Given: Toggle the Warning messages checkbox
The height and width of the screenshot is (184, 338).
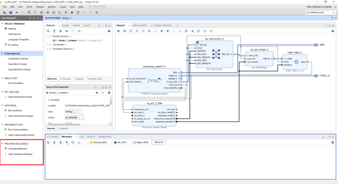Looking at the screenshot, I should 88,143.
